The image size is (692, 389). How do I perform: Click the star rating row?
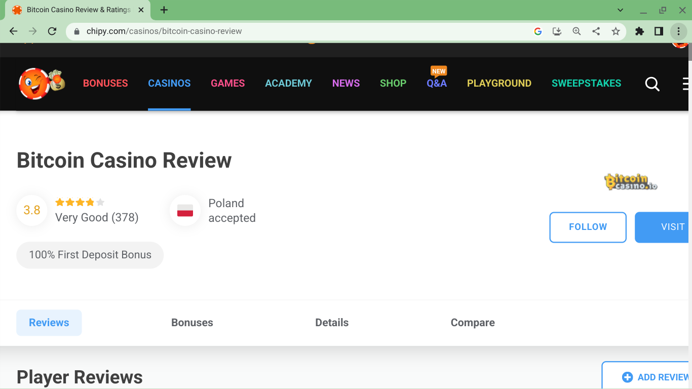point(80,203)
